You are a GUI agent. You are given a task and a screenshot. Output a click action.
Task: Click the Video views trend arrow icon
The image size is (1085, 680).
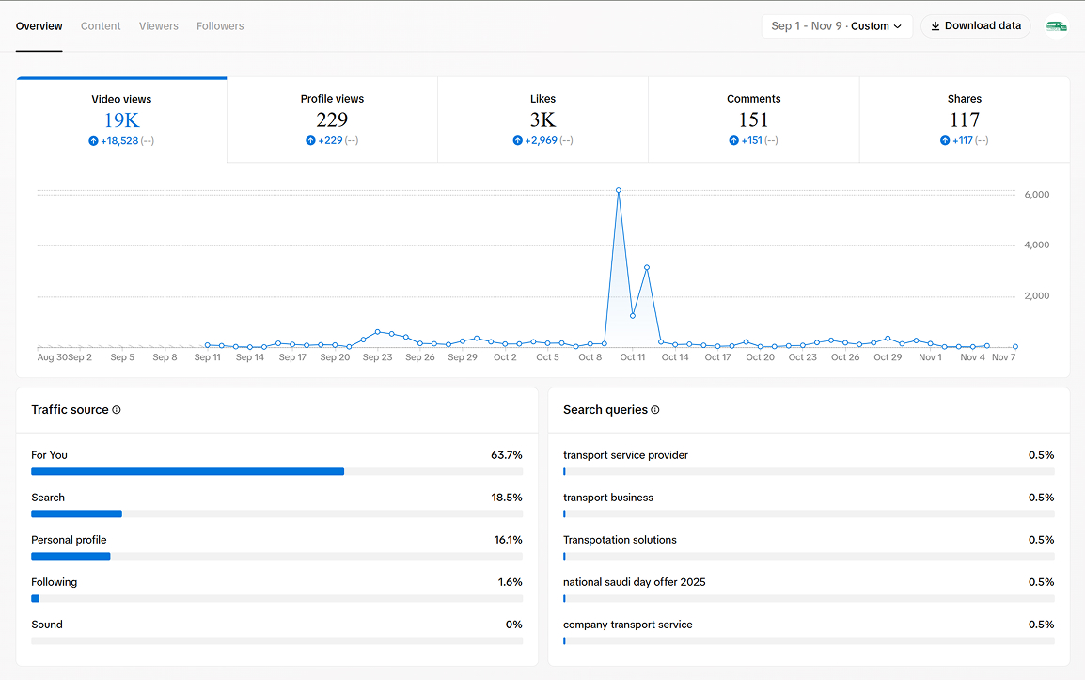pos(92,140)
